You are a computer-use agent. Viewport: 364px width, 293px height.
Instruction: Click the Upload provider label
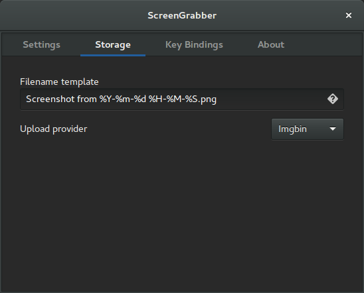53,129
